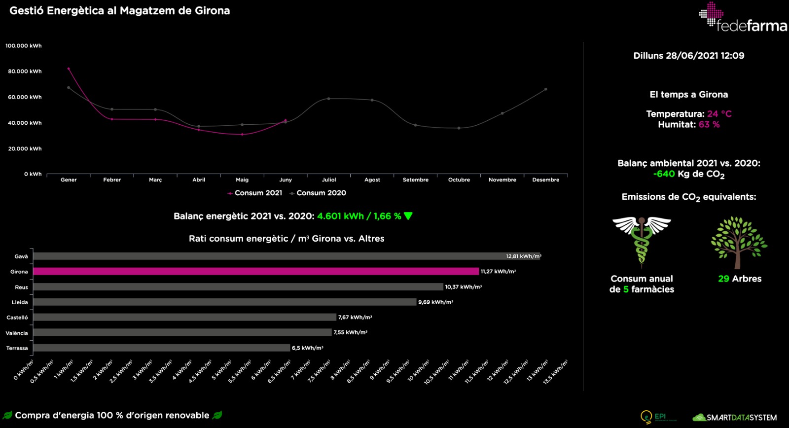The image size is (789, 428).
Task: Click the Lleida 9,69 kWh/m³ bar
Action: pos(224,302)
